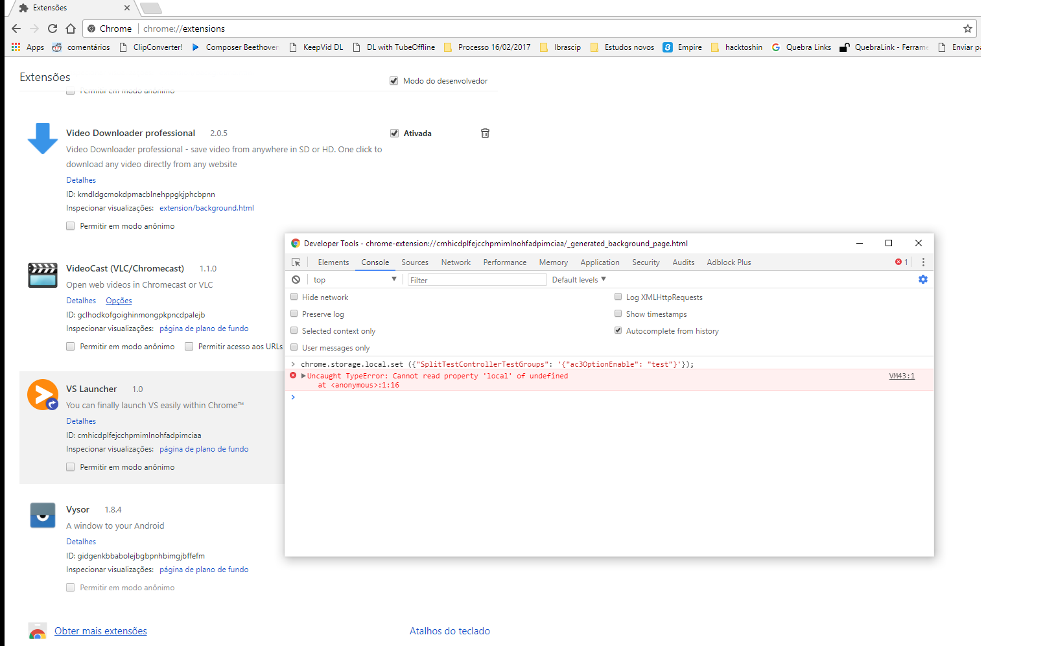Open the top execution context dropdown
1056x646 pixels.
point(355,279)
